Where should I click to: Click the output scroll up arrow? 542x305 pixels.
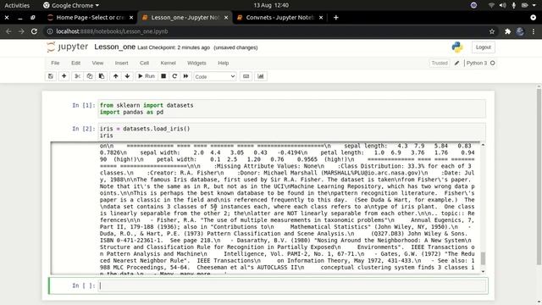pos(483,145)
